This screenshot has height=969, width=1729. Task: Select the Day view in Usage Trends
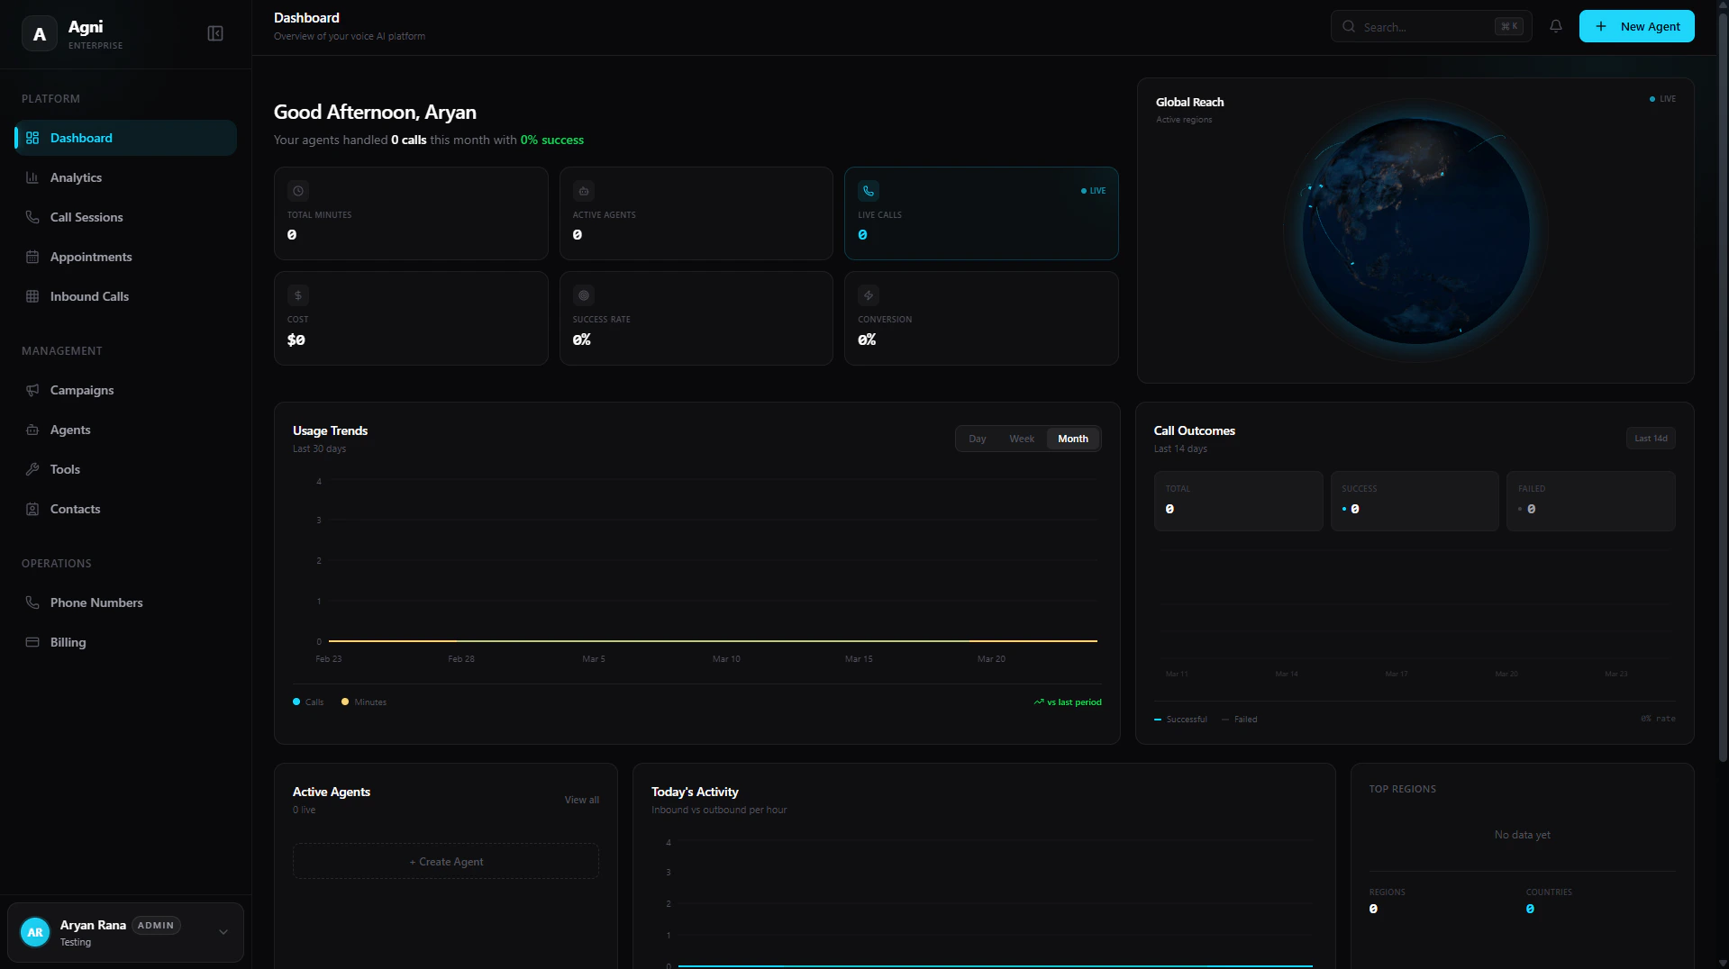(977, 439)
